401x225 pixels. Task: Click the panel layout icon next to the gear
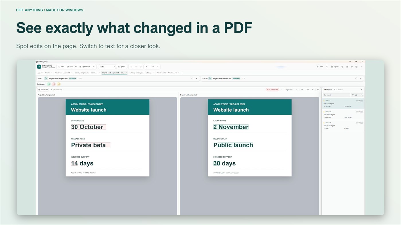tap(357, 67)
